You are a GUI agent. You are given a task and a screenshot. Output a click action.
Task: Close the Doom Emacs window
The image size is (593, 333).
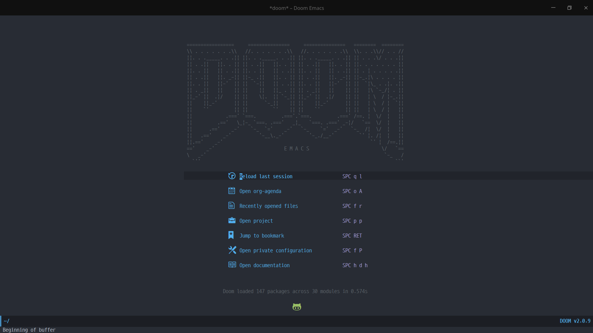[586, 8]
